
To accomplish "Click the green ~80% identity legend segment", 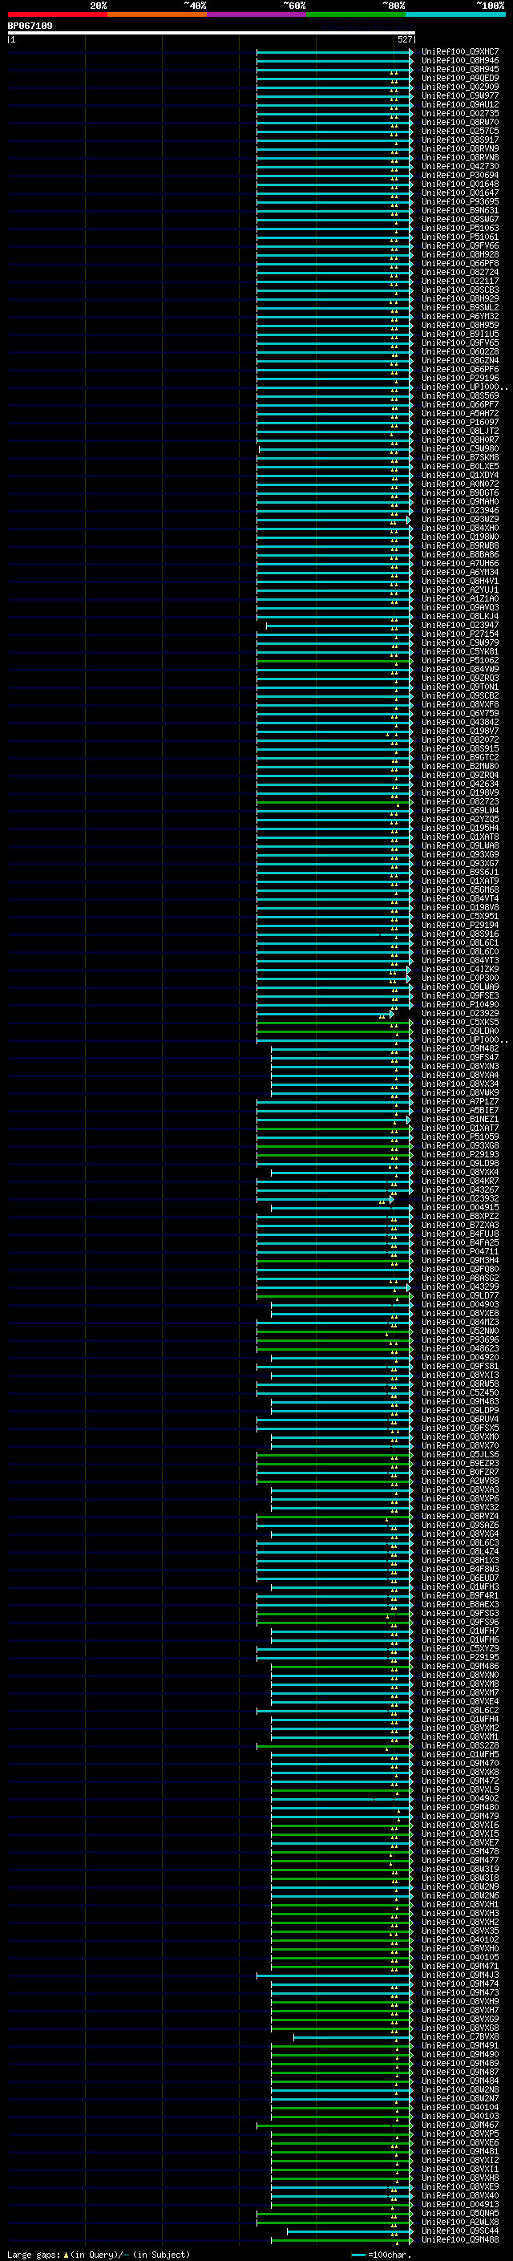I will [x=356, y=14].
